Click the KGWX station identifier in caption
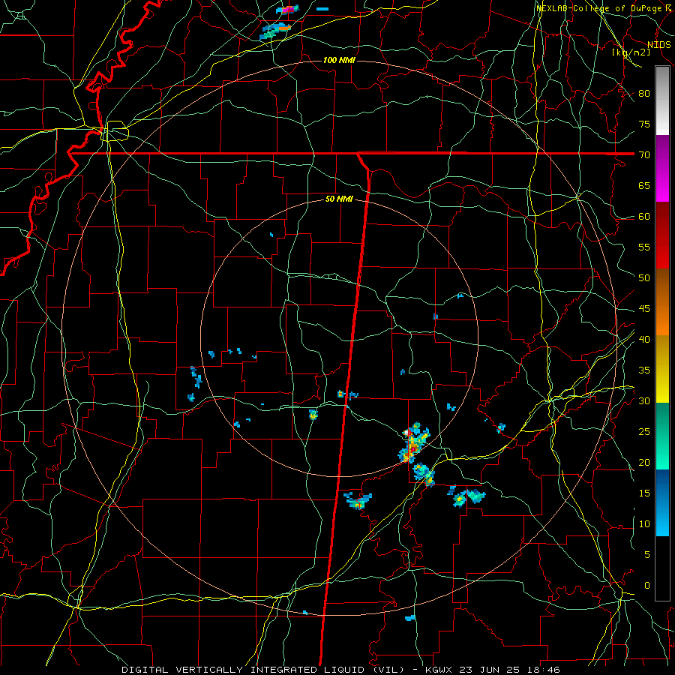This screenshot has height=675, width=675. pos(438,670)
